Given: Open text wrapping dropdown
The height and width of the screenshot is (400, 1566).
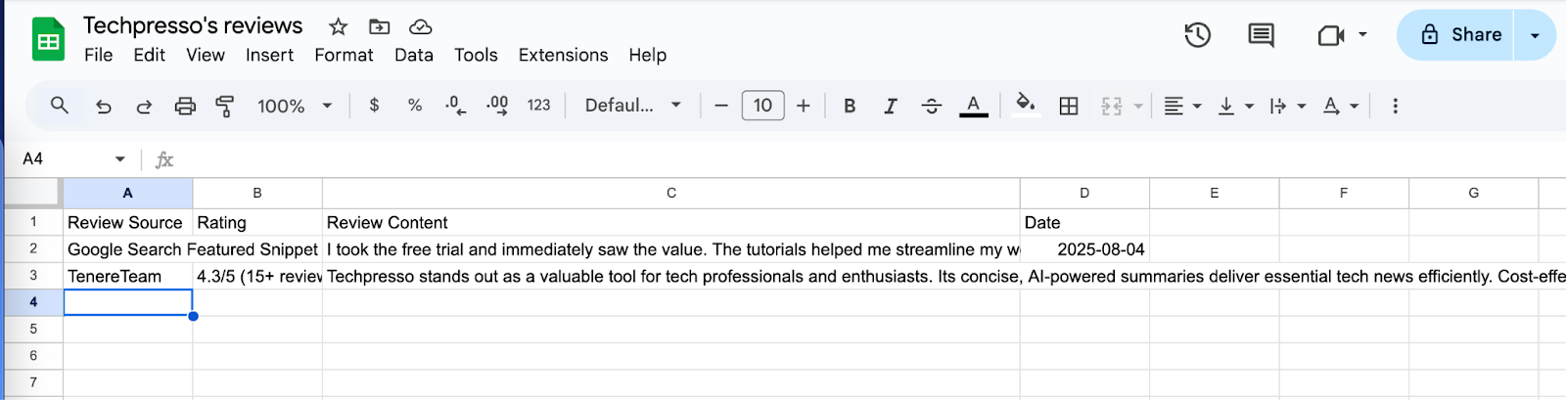Looking at the screenshot, I should tap(1287, 106).
